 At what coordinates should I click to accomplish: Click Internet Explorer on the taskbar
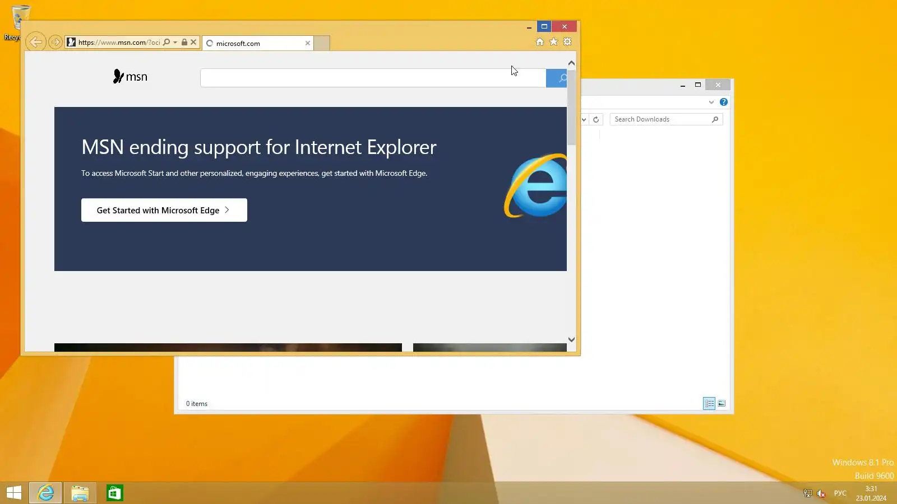[x=45, y=493]
